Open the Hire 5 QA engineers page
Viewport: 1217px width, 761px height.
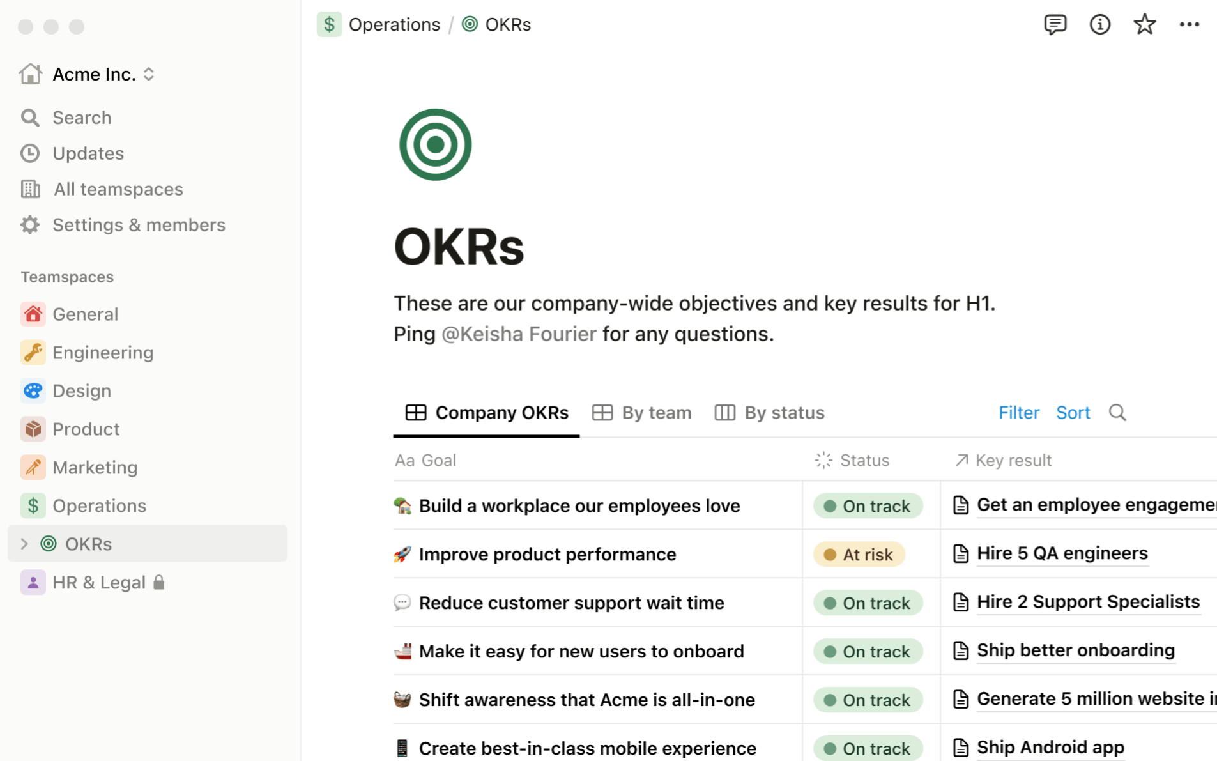[1061, 553]
